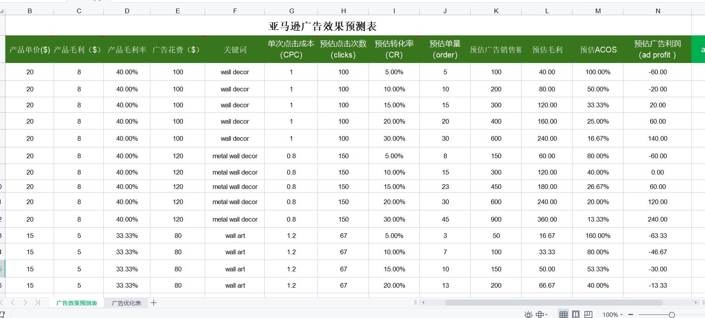
Task: Click the ad profit cell showing -46.67
Action: 658,252
